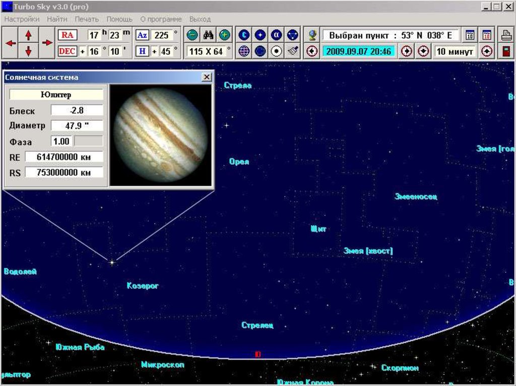Click the brush clear-screen icon
Screen dimensions: 516x386
(293, 51)
